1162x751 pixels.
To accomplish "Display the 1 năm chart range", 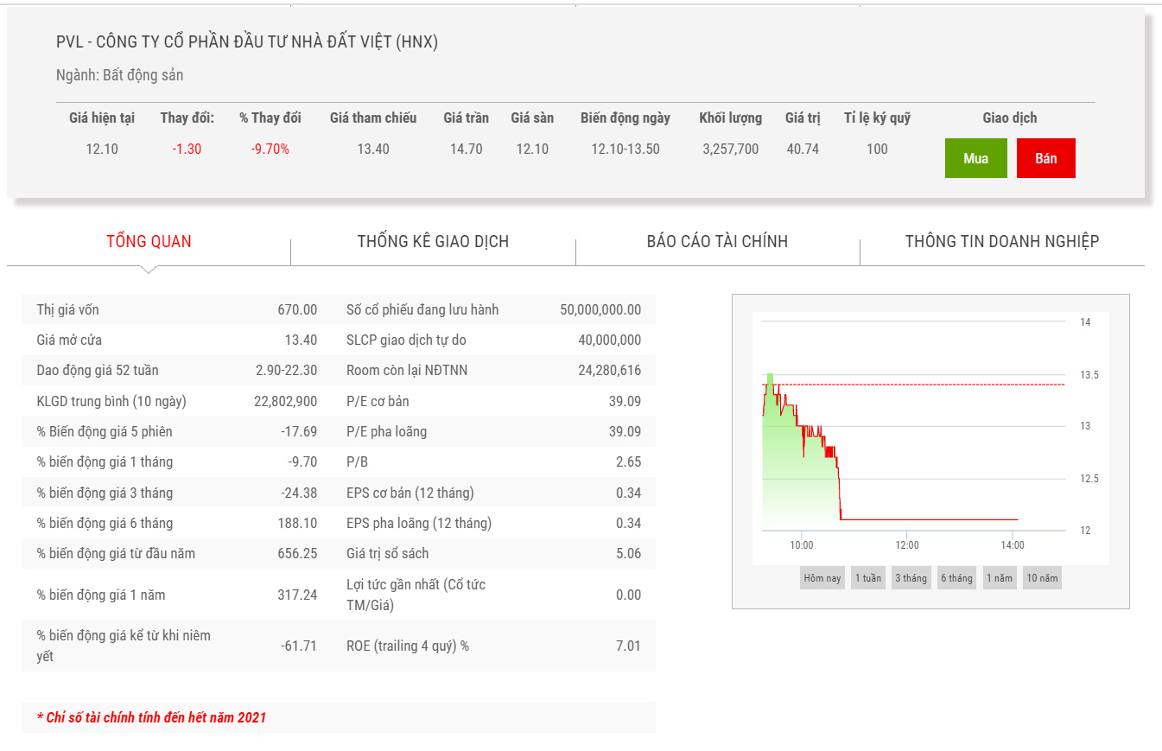I will tap(1000, 578).
